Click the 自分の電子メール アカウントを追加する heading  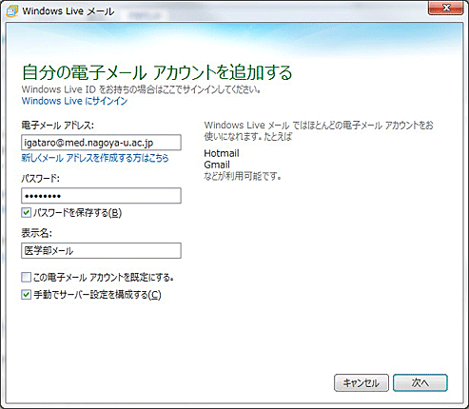(x=157, y=72)
